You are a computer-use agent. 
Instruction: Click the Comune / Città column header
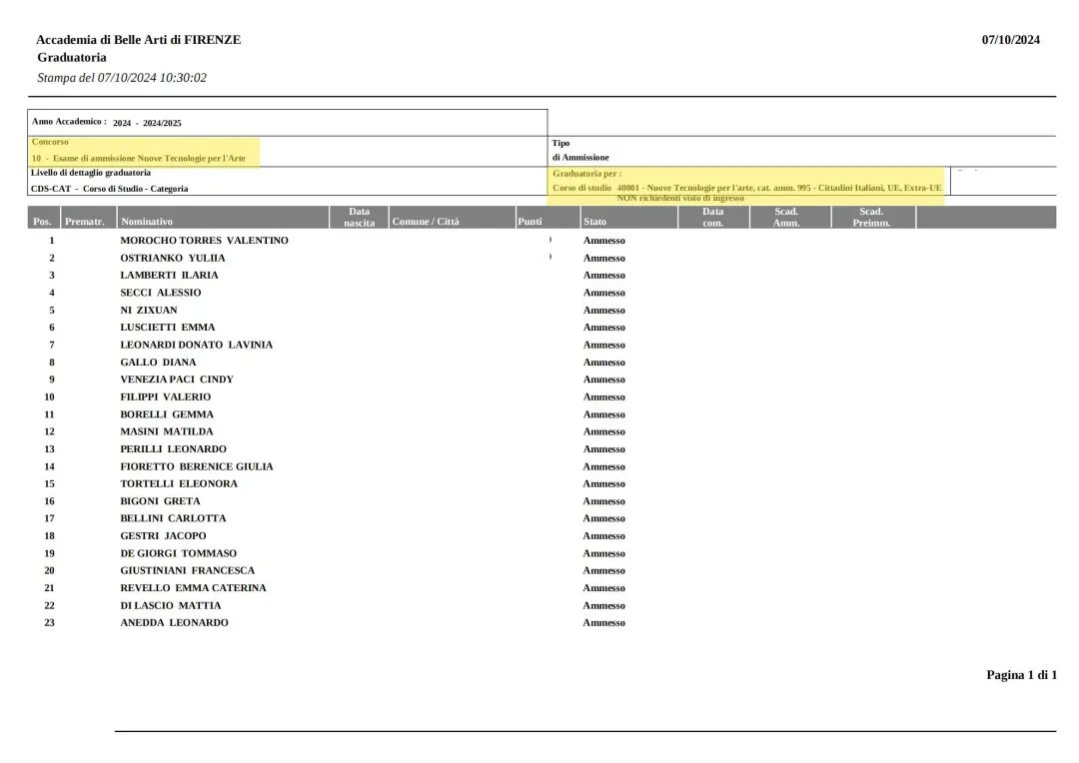click(426, 222)
